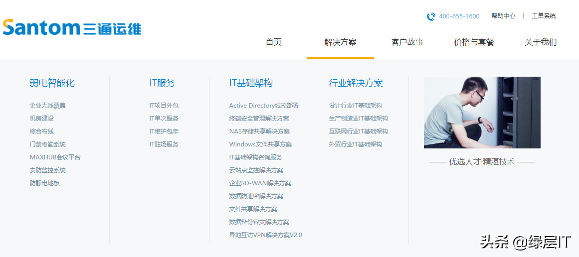
Task: Click the server technician thumbnail image
Action: 482,113
